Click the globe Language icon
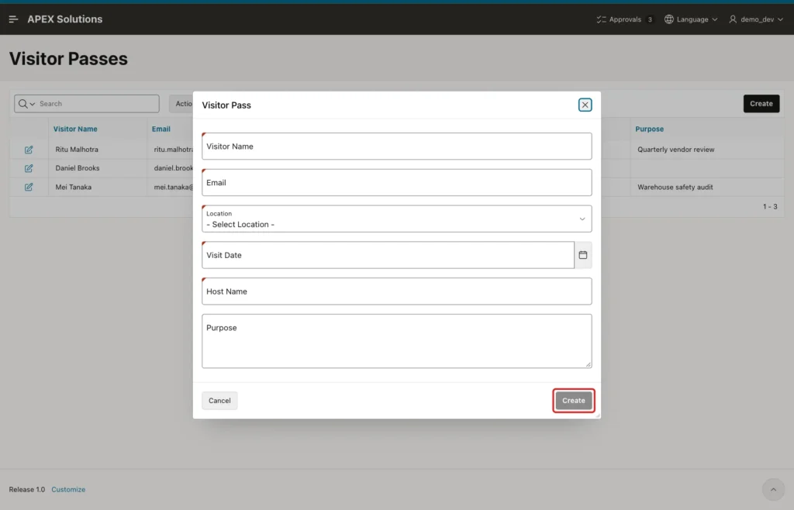This screenshot has height=510, width=794. pyautogui.click(x=669, y=19)
